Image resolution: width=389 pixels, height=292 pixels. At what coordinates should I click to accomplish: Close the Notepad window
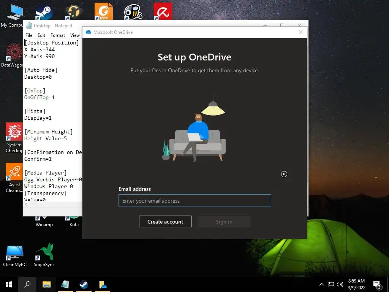[x=300, y=25]
